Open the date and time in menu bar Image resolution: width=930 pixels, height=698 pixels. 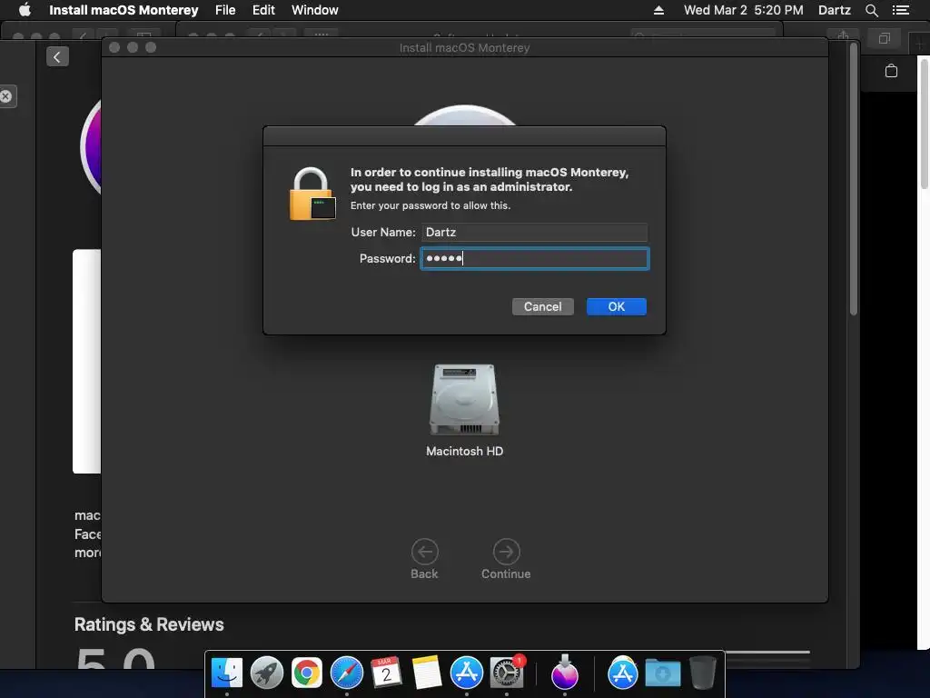(743, 10)
